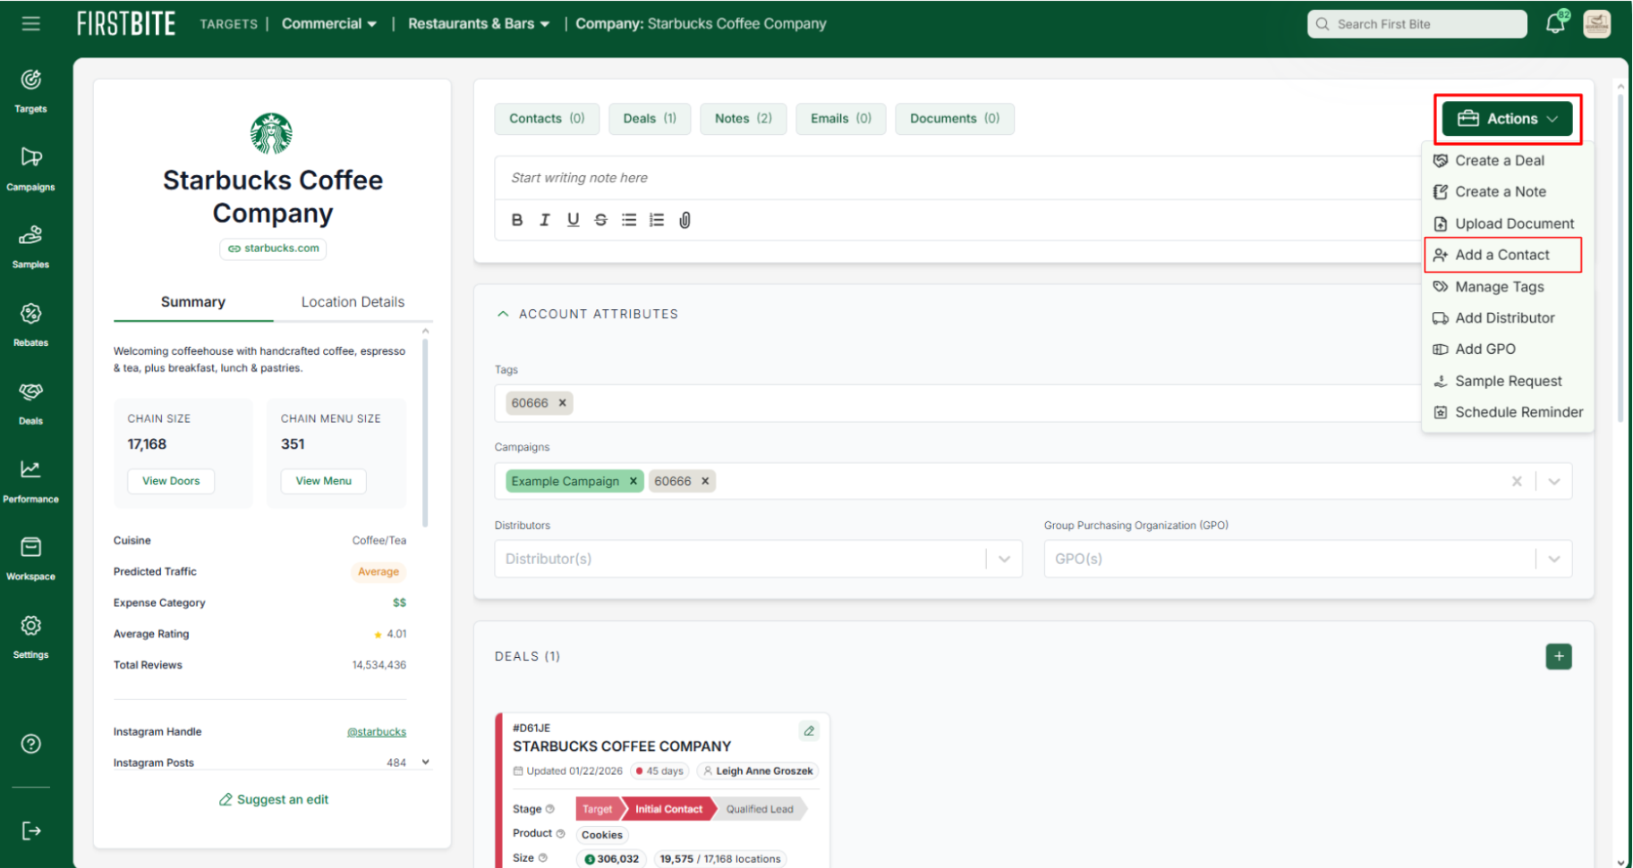Remove the 60666 tag from Tags
1633x868 pixels.
[563, 403]
